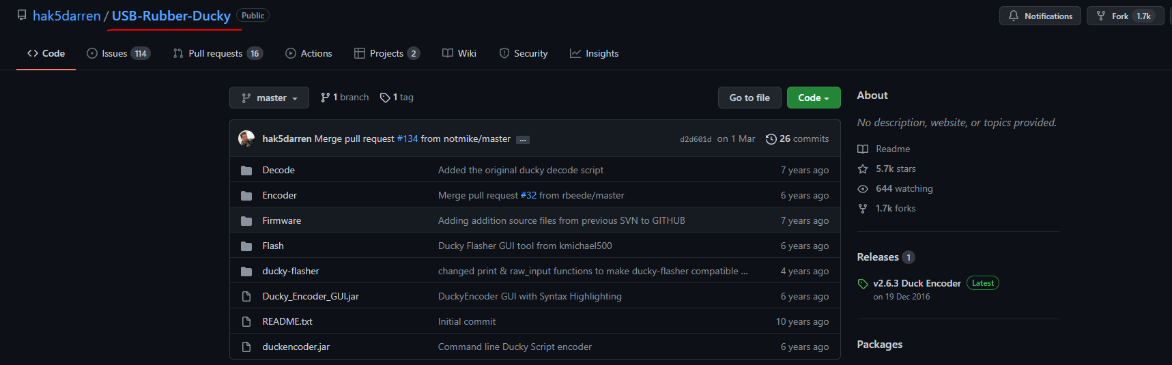The image size is (1172, 365).
Task: Click the Notifications bell button
Action: pyautogui.click(x=1040, y=16)
